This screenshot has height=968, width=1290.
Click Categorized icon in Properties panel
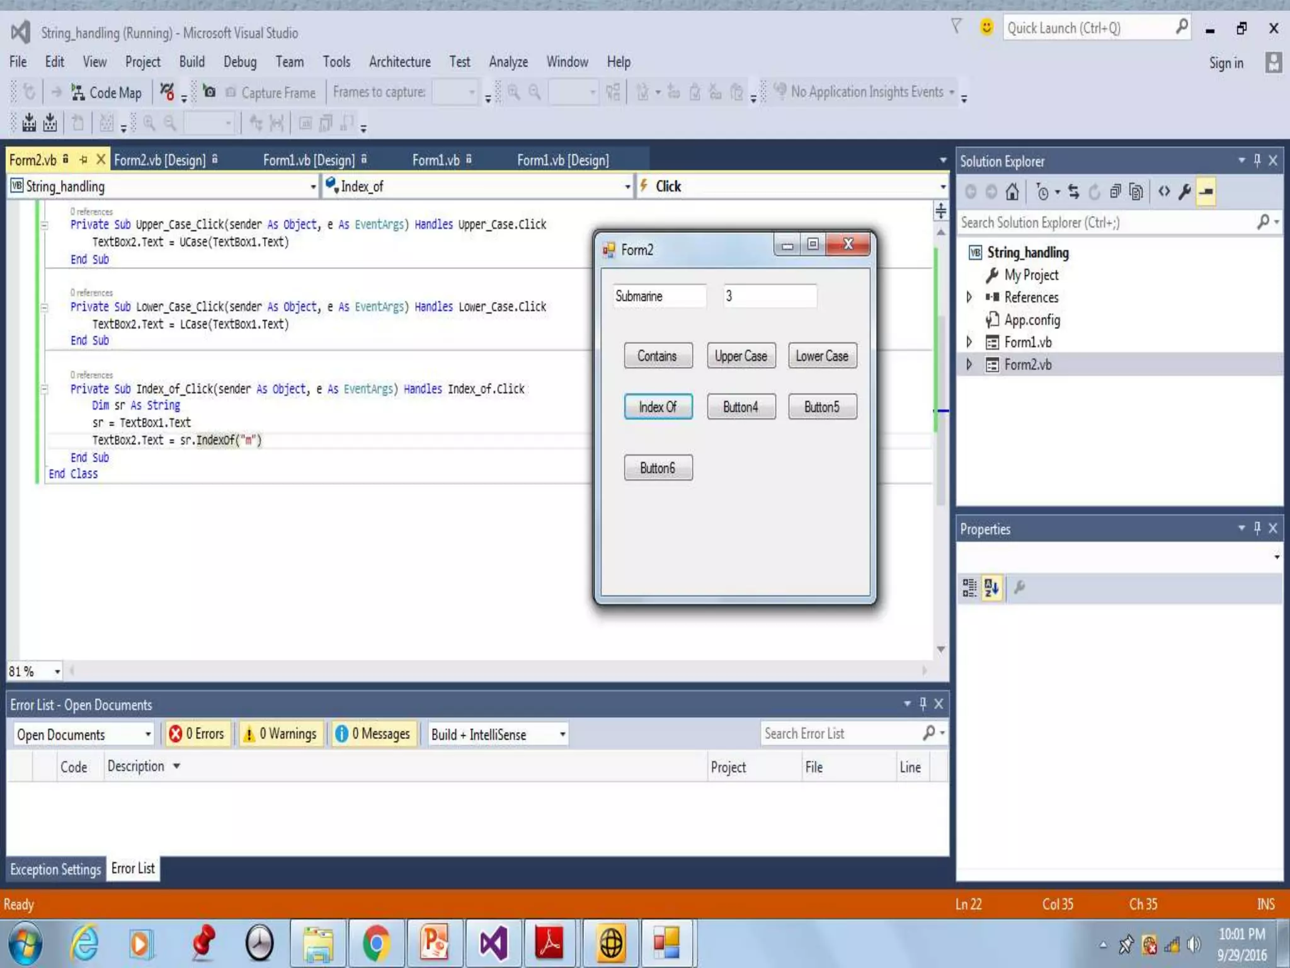coord(969,587)
